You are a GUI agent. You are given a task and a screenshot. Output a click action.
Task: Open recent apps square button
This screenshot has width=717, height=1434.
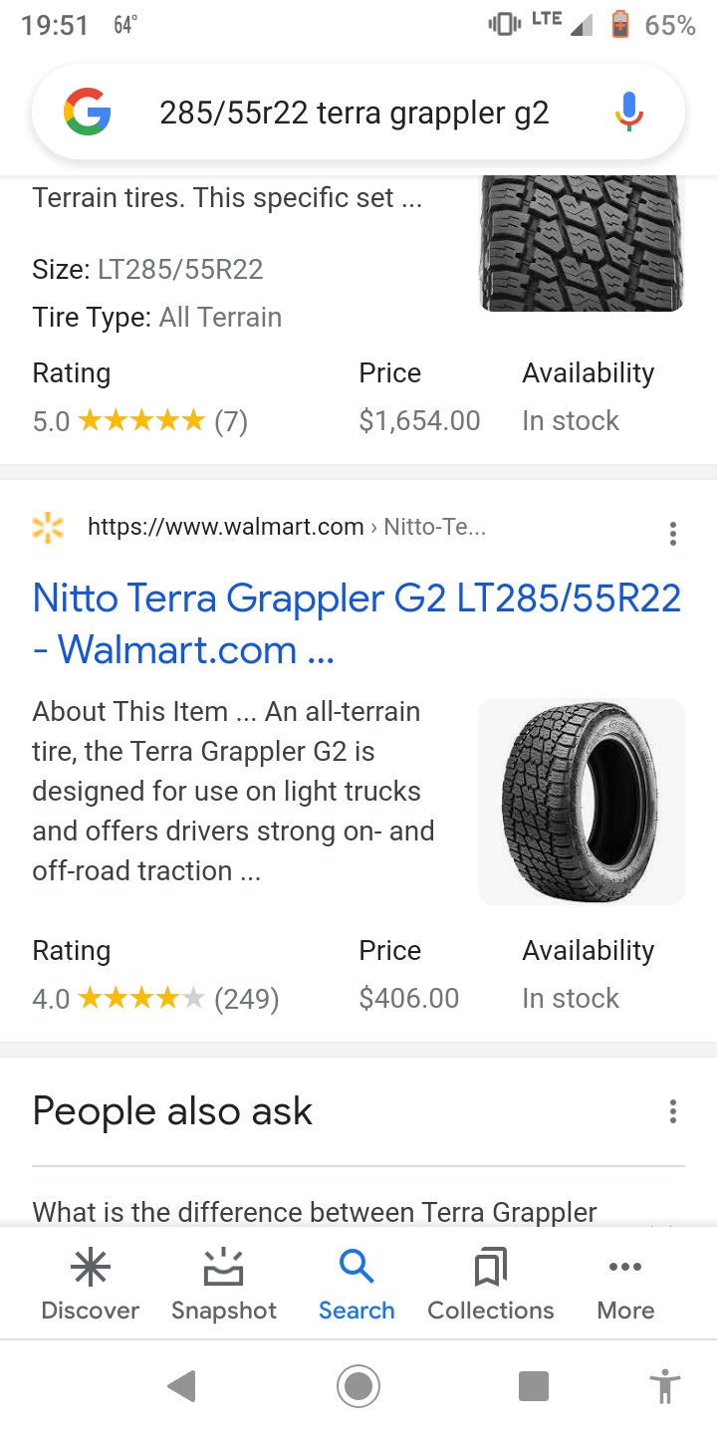pos(534,1385)
